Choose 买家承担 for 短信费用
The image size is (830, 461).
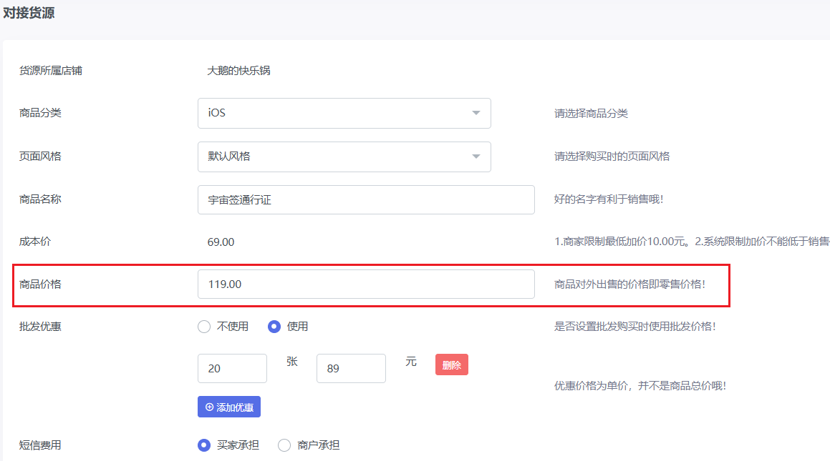(x=204, y=445)
